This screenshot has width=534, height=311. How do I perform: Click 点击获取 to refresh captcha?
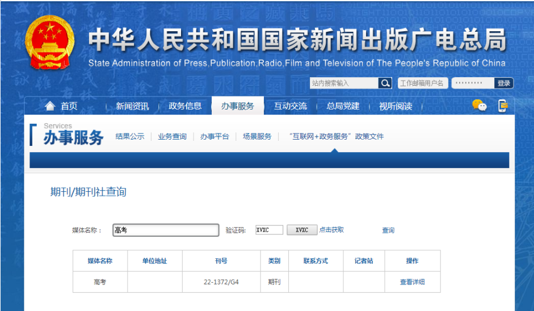(x=331, y=230)
